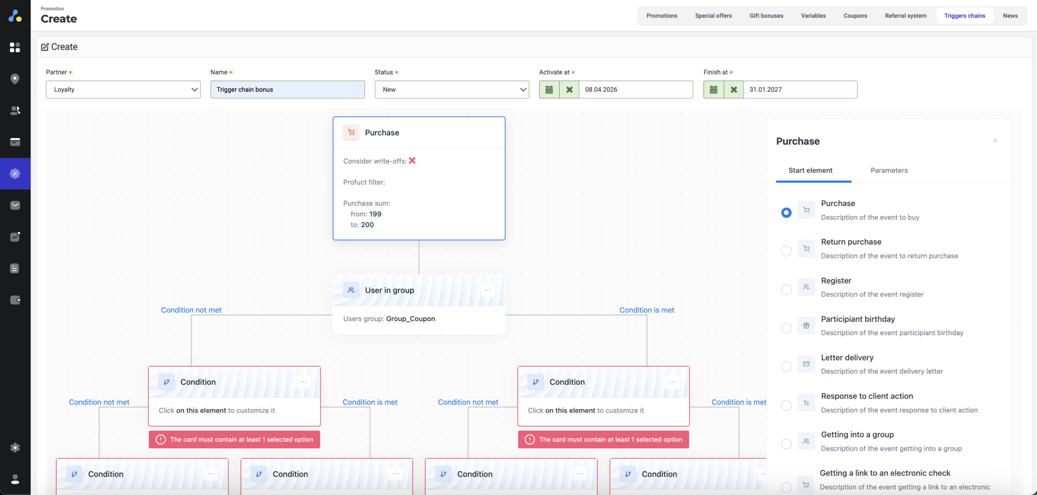Open the Coupons top navigation tab

coord(855,16)
